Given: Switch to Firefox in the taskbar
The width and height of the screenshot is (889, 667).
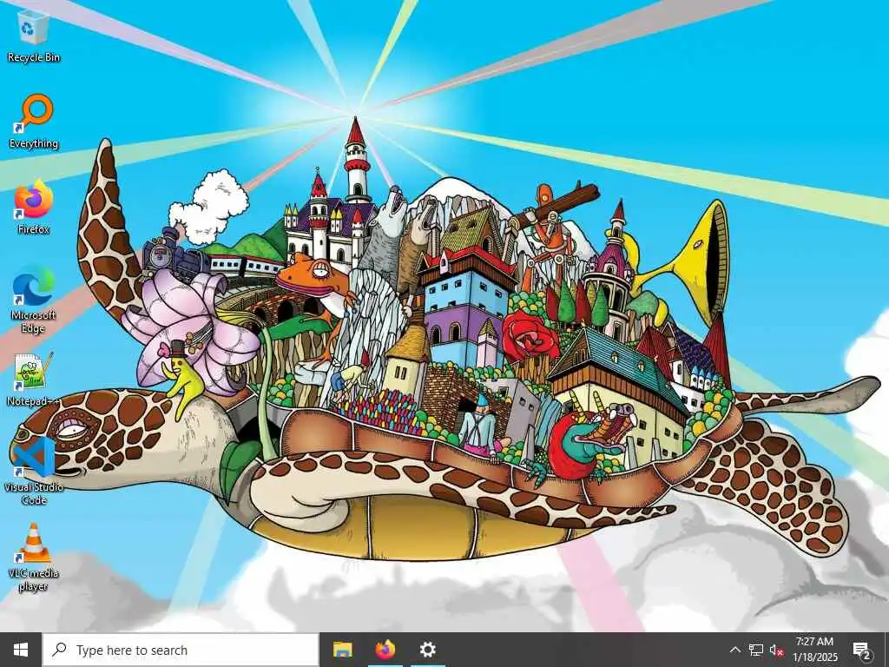Looking at the screenshot, I should [x=385, y=650].
